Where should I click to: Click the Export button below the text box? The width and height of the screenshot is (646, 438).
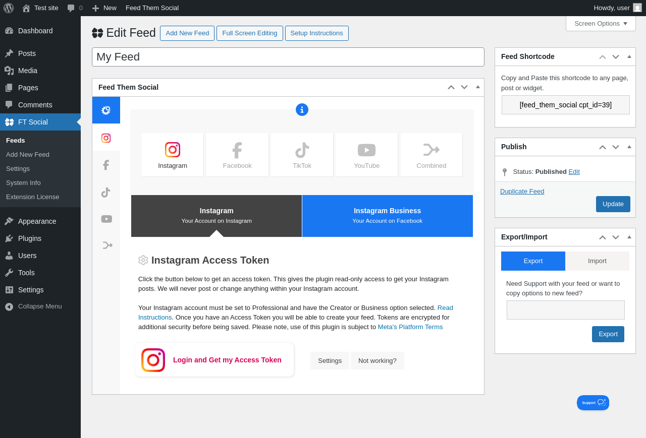(x=608, y=334)
